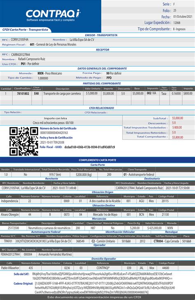This screenshot has width=195, height=300.
Task: Click Lugar Expedición value 12068
Action: [x=177, y=23]
